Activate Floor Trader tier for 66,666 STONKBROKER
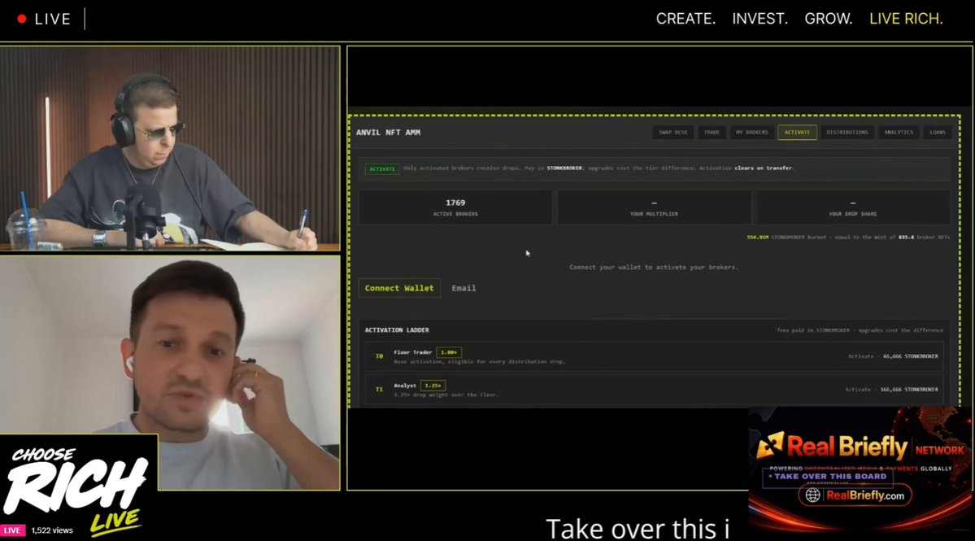The height and width of the screenshot is (541, 975). (893, 356)
